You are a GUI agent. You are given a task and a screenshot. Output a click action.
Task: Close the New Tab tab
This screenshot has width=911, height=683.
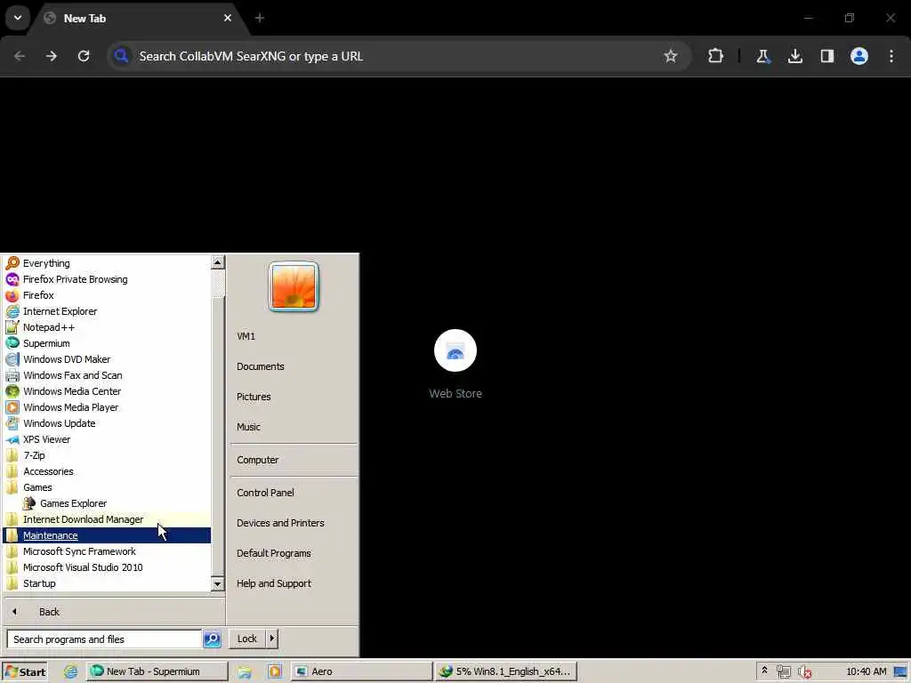228,18
